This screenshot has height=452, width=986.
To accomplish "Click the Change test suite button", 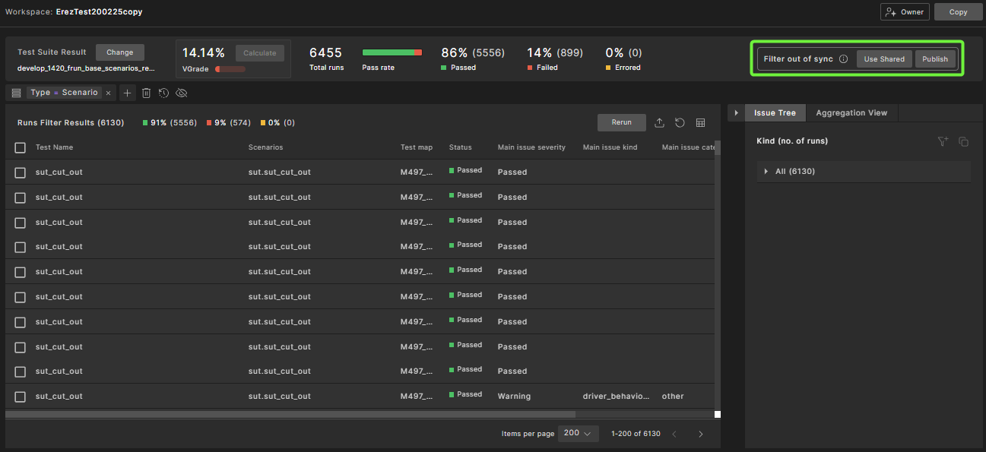I will coord(119,52).
